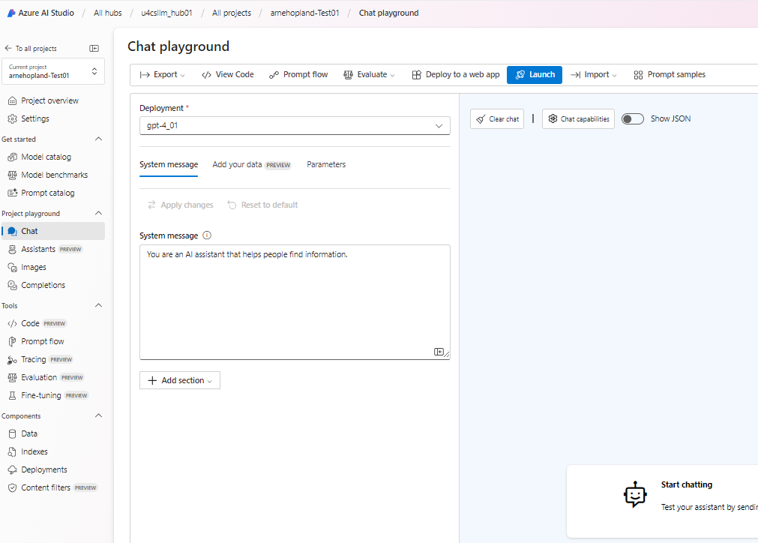Open the Current project selector dropdown
Viewport: 758px width, 543px height.
pos(53,71)
